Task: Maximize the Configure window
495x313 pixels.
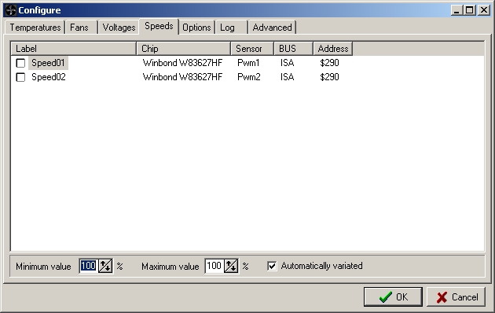Action: point(469,10)
